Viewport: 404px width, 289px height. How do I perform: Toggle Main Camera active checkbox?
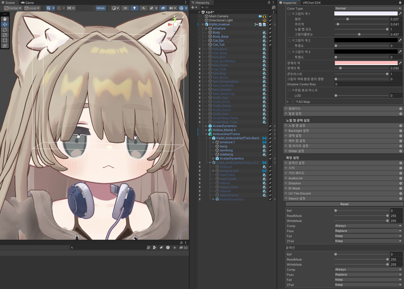[x=270, y=16]
